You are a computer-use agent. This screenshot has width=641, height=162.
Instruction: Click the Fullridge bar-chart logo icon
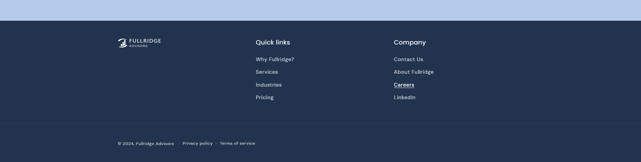pos(122,43)
